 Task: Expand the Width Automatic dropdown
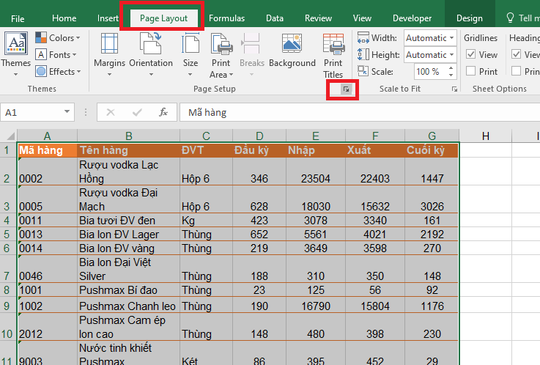pyautogui.click(x=451, y=38)
